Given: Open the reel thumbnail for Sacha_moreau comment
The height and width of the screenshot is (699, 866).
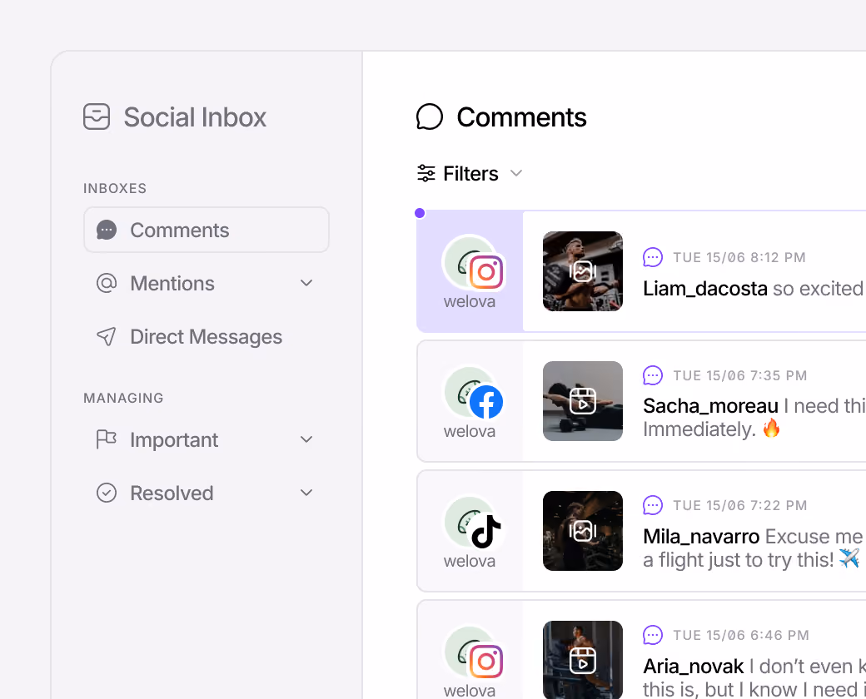Looking at the screenshot, I should (583, 401).
